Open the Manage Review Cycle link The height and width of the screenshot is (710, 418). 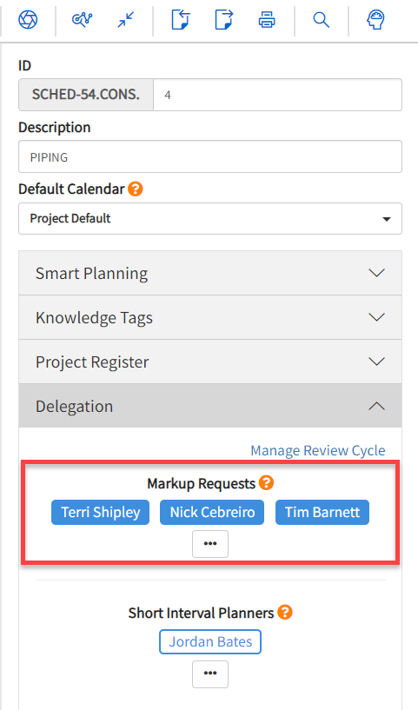pos(318,450)
